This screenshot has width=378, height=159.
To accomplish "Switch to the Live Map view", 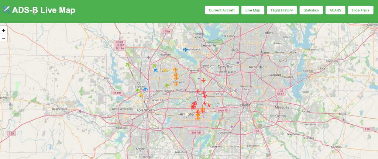I will click(252, 10).
